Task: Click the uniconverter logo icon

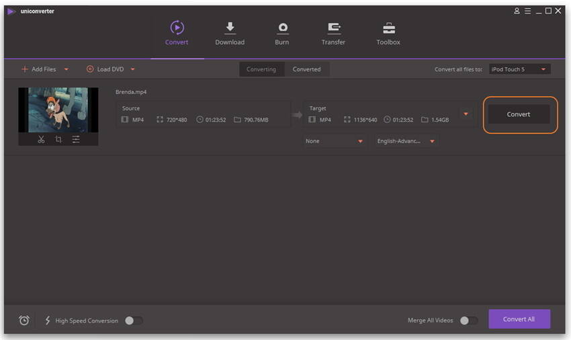Action: [11, 11]
